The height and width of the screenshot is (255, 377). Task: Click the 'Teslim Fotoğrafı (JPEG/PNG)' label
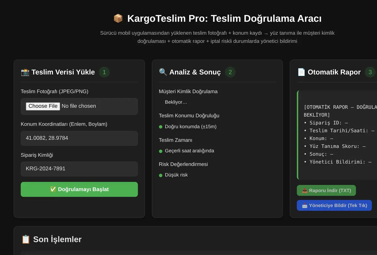(x=55, y=91)
